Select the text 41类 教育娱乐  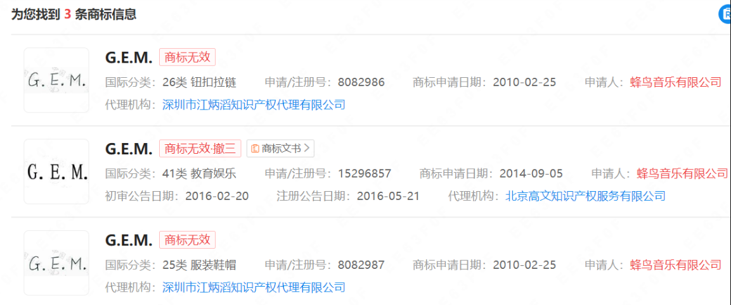click(200, 173)
